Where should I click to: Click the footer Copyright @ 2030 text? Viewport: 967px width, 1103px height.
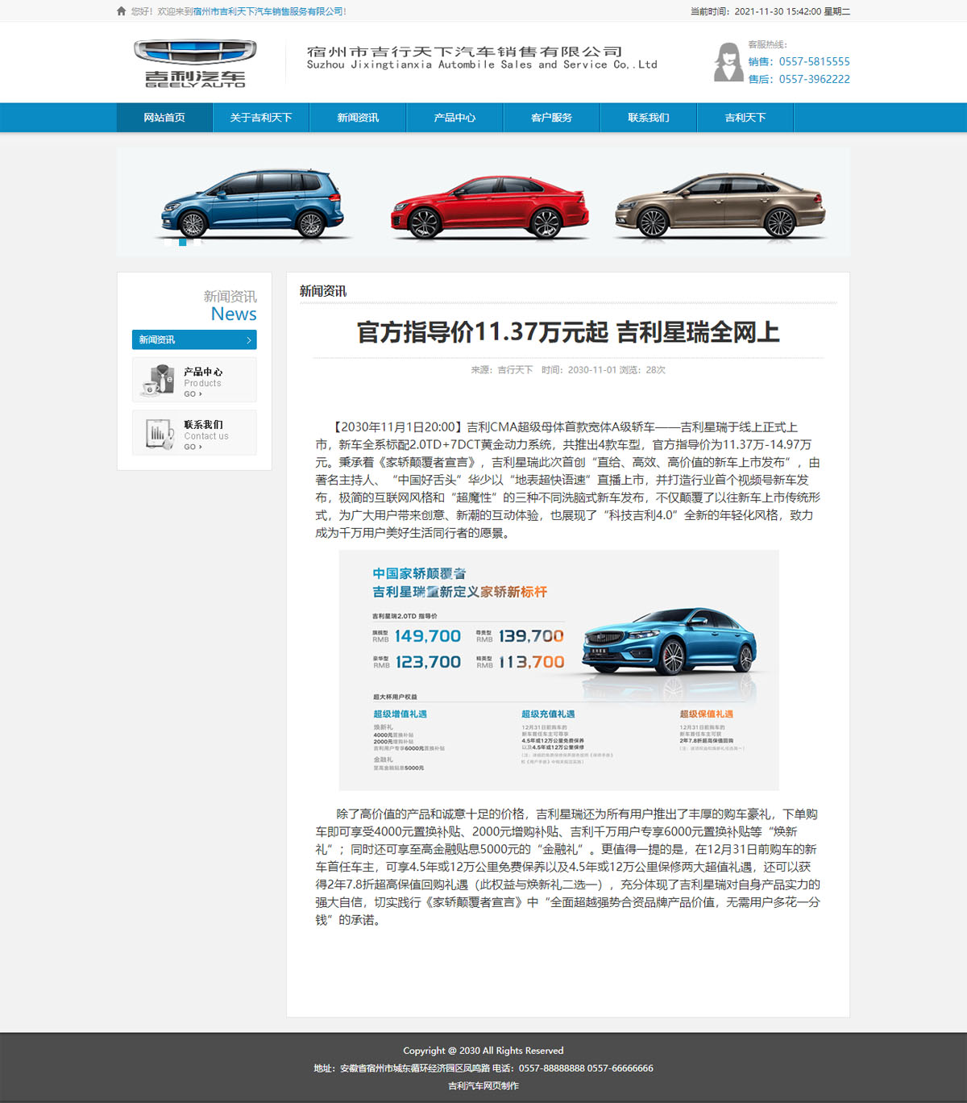click(483, 1051)
